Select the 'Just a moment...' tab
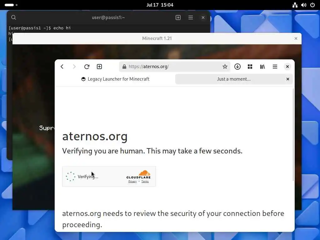 pos(234,79)
